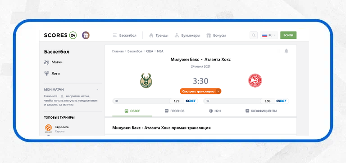Open the Баскетбол sport menu

coord(124,35)
